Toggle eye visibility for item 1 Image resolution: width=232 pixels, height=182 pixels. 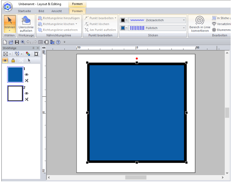(x=27, y=75)
